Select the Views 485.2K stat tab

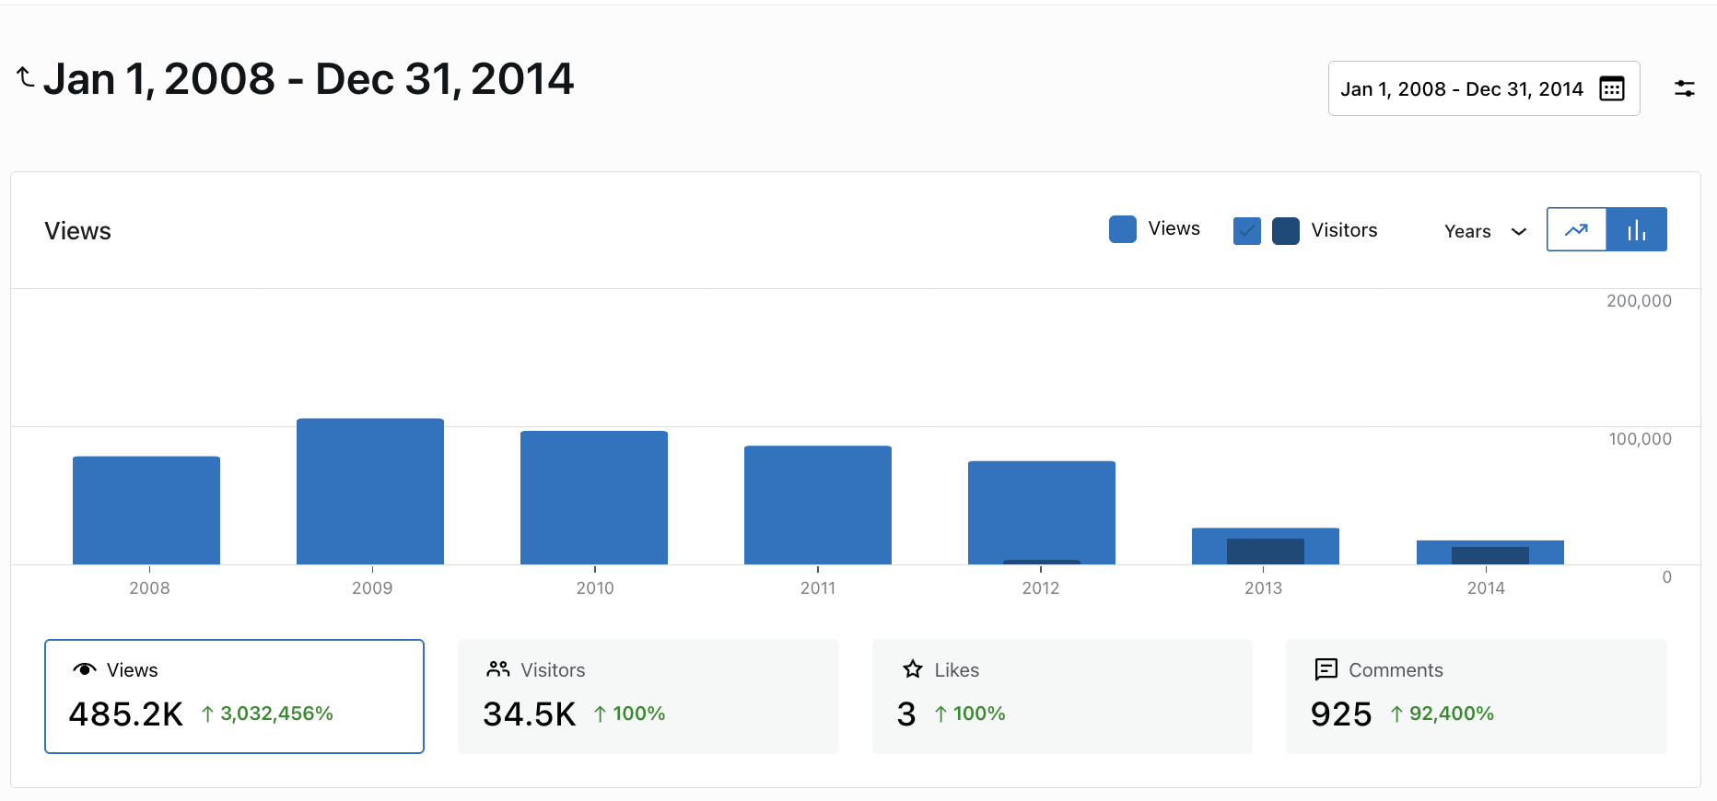point(234,696)
